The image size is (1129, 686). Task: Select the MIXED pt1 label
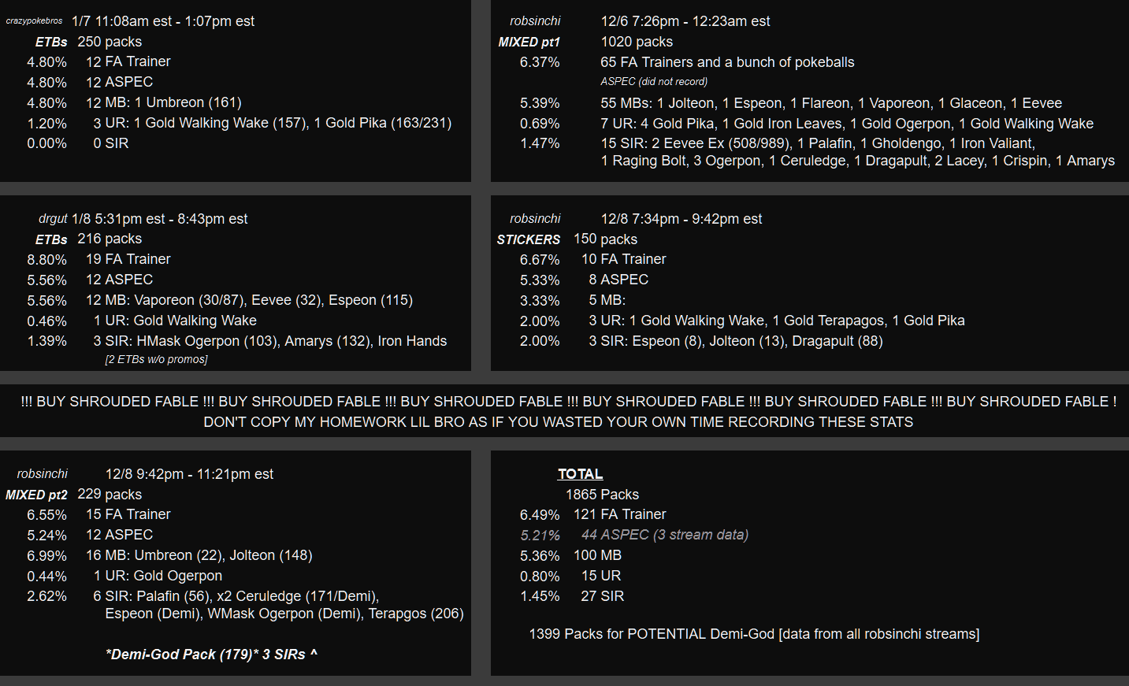point(529,42)
